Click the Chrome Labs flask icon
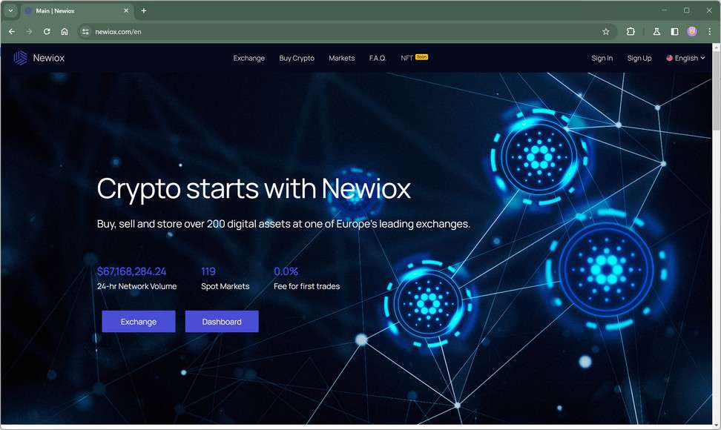 tap(656, 32)
